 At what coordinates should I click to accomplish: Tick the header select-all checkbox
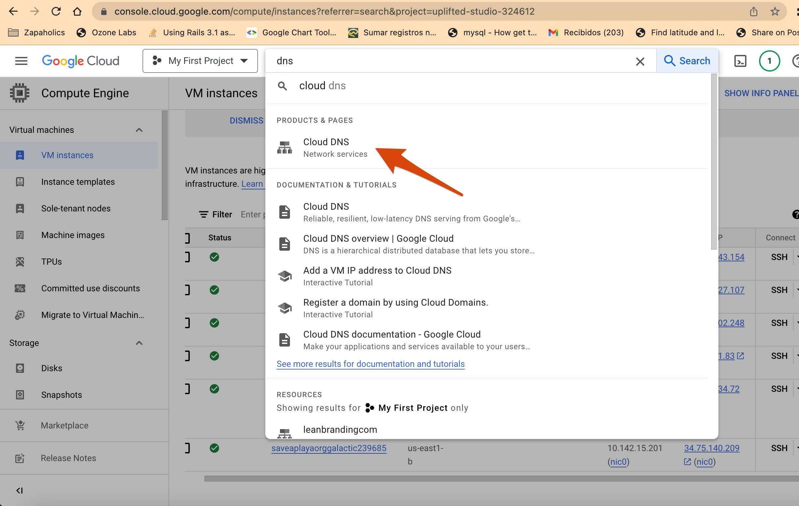187,238
